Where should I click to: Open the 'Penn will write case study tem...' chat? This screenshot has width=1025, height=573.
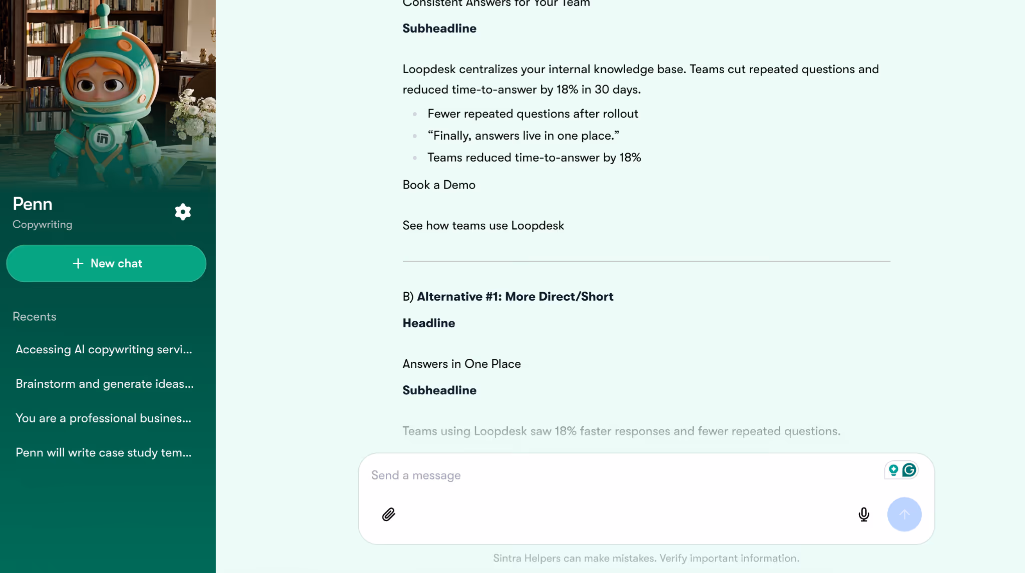click(x=104, y=453)
